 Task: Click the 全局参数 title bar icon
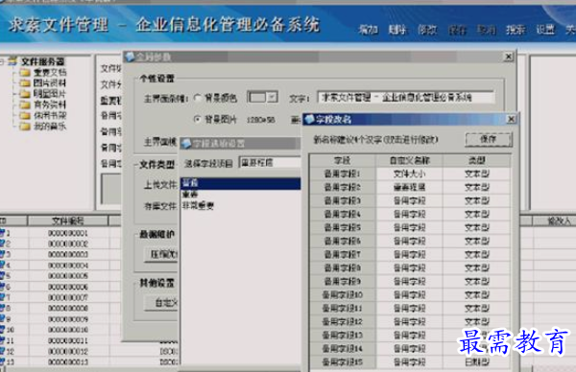click(130, 57)
